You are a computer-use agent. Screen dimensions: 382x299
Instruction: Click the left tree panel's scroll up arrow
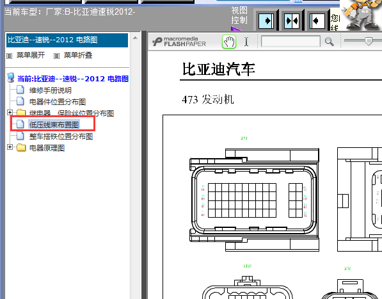pyautogui.click(x=135, y=38)
